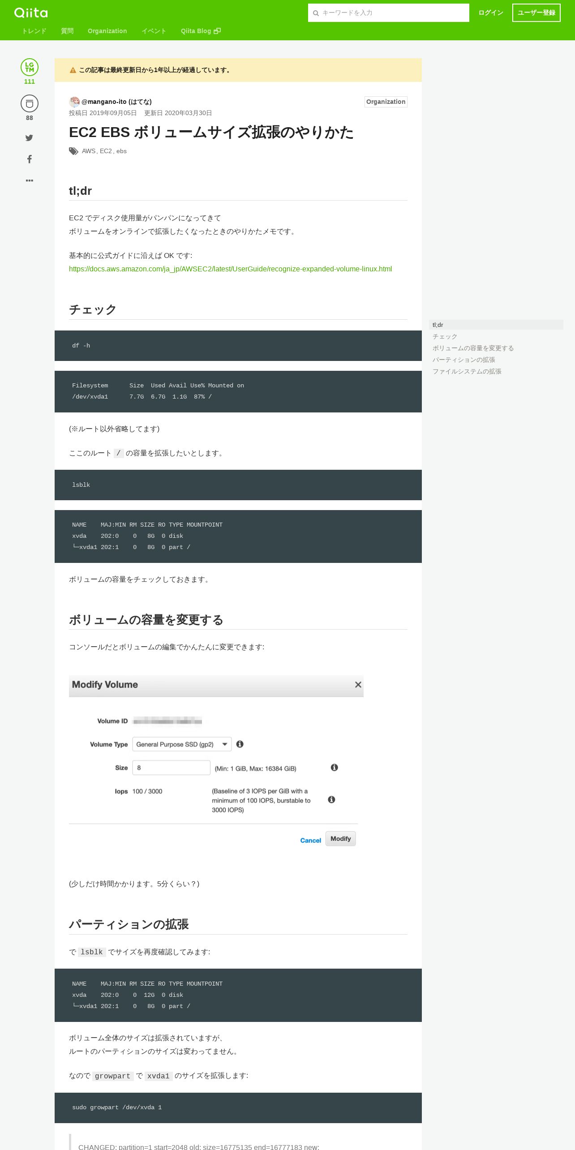The height and width of the screenshot is (1150, 575).
Task: Click the stock bookmark icon
Action: (30, 103)
